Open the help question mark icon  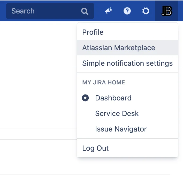point(127,11)
